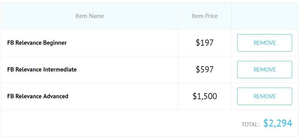The image size is (300, 139).
Task: Click the $597 price value
Action: [x=205, y=69]
